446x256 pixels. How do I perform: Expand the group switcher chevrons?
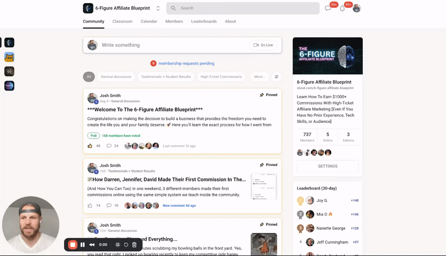coord(158,8)
